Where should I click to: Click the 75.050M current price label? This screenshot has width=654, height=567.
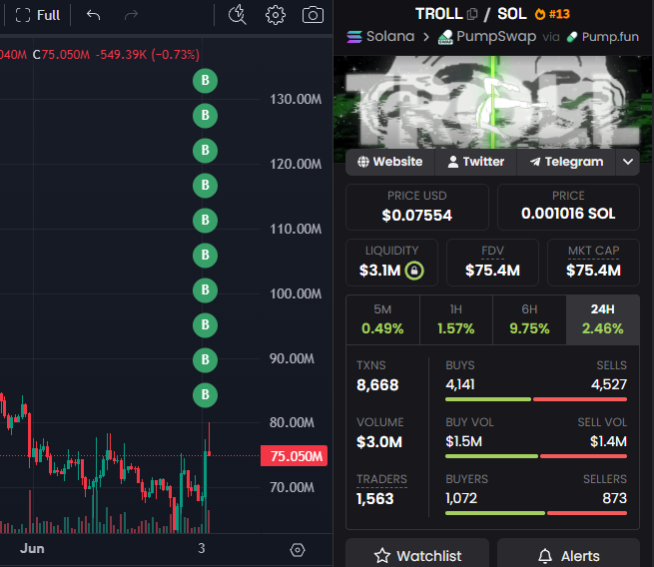tap(294, 456)
